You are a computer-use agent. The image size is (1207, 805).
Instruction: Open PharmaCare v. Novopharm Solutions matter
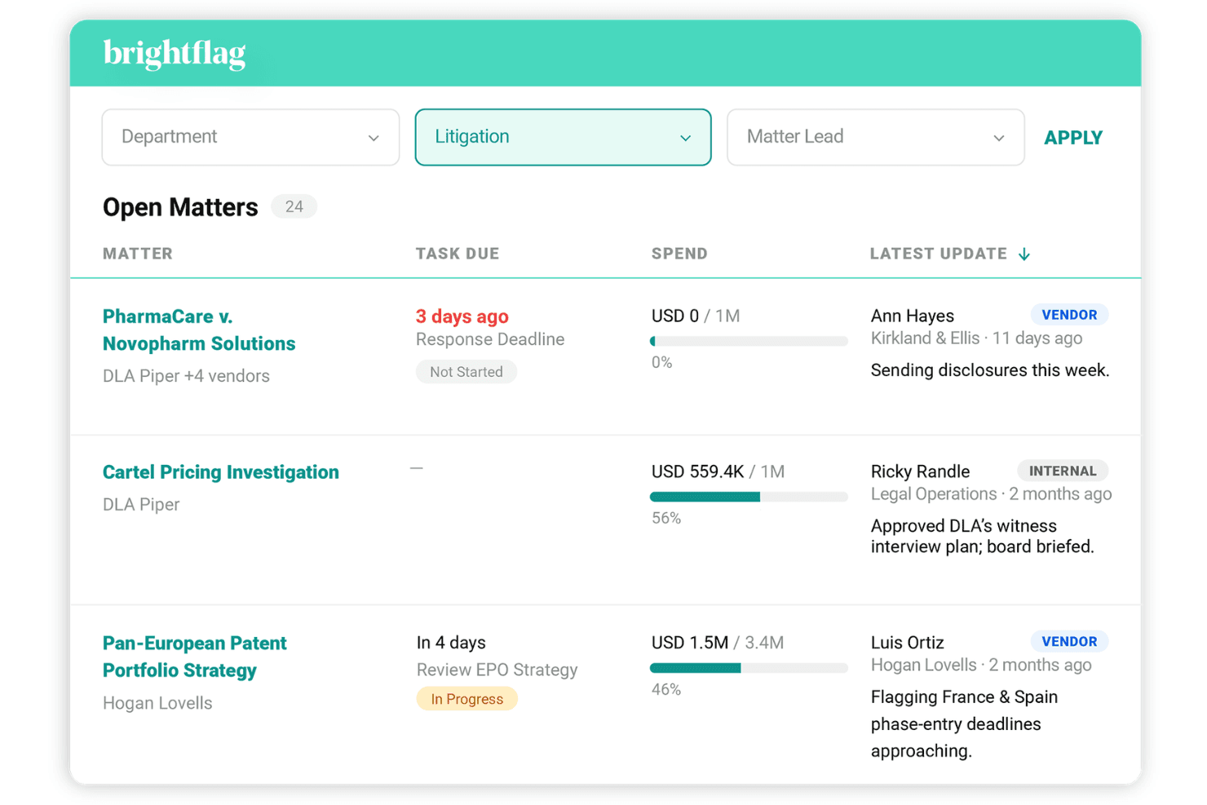pyautogui.click(x=199, y=330)
